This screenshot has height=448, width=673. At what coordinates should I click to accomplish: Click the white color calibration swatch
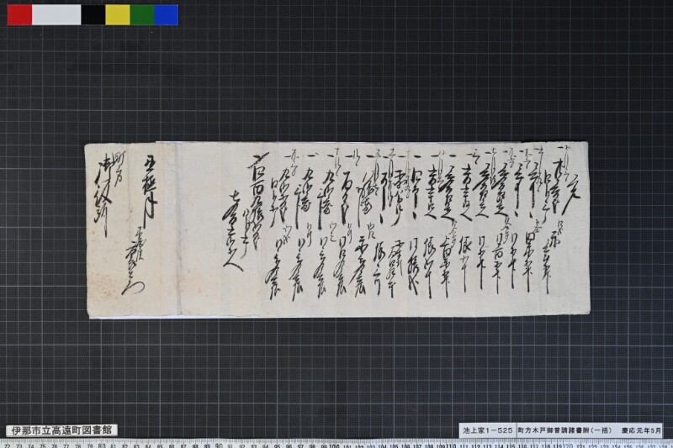[x=56, y=15]
